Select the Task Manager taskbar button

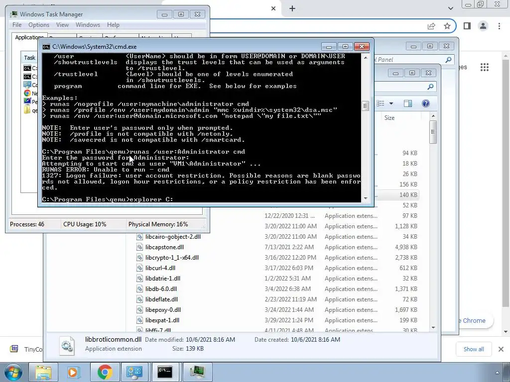coord(197,372)
